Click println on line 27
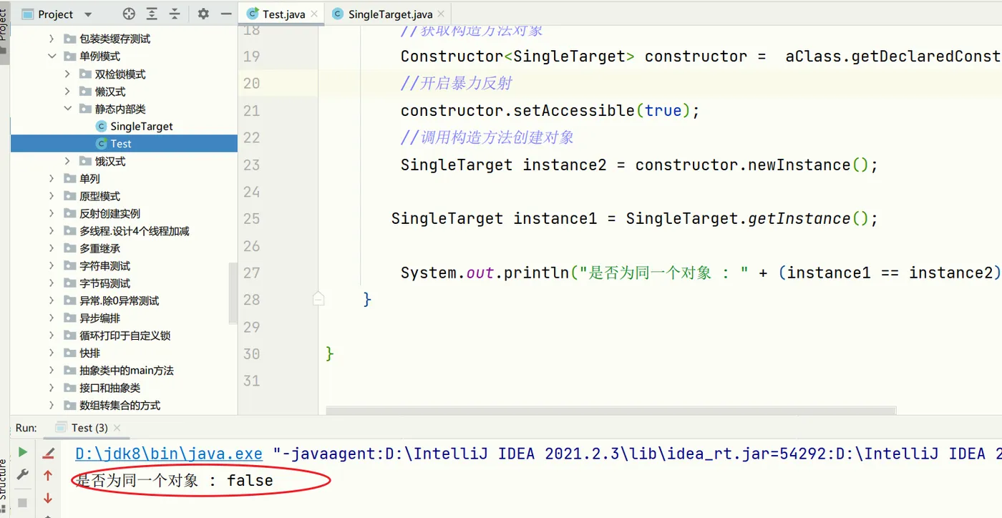 click(536, 273)
